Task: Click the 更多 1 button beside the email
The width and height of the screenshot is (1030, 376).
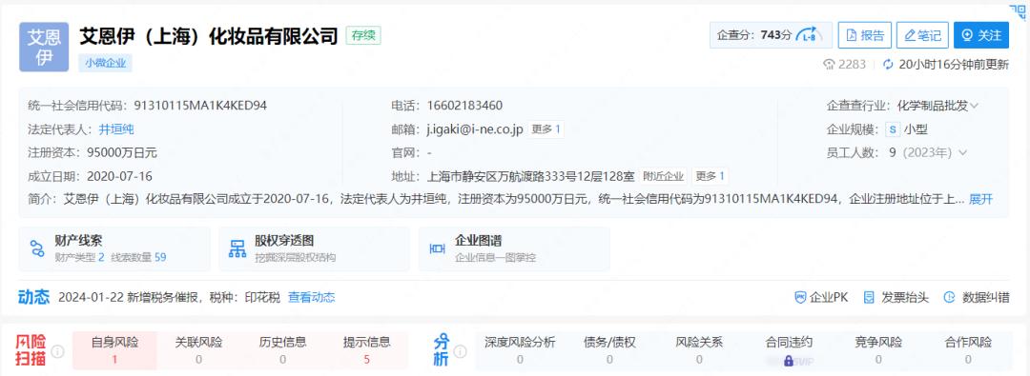Action: (x=546, y=129)
